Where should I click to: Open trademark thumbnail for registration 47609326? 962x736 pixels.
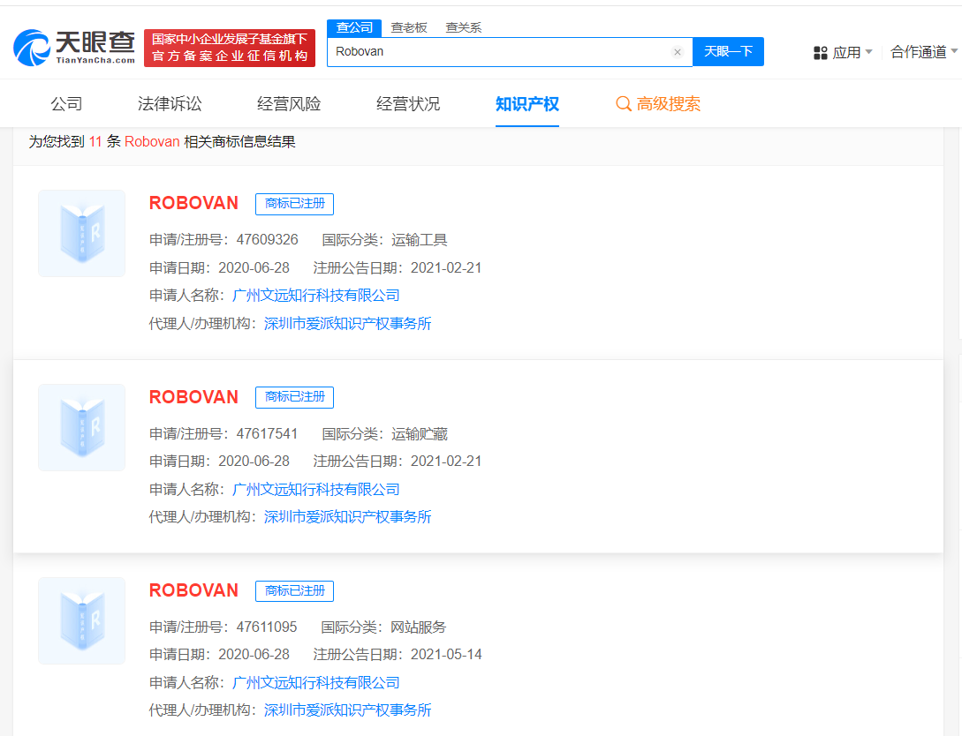(81, 234)
